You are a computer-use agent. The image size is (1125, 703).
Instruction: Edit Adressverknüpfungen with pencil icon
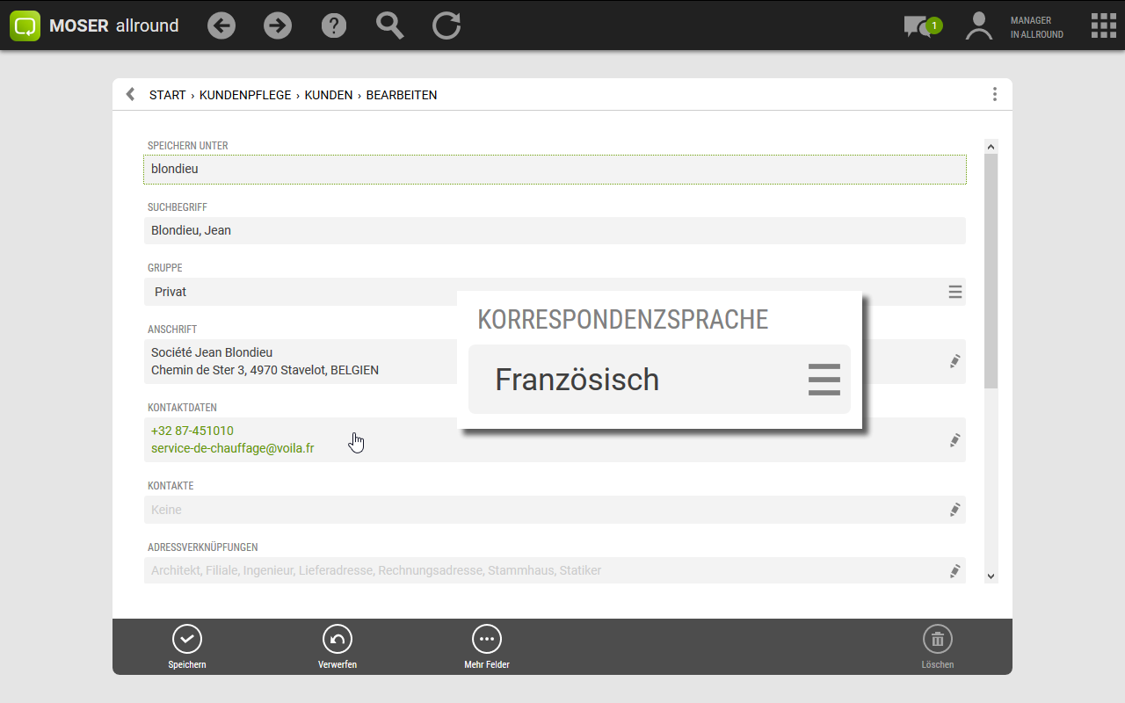click(x=954, y=571)
